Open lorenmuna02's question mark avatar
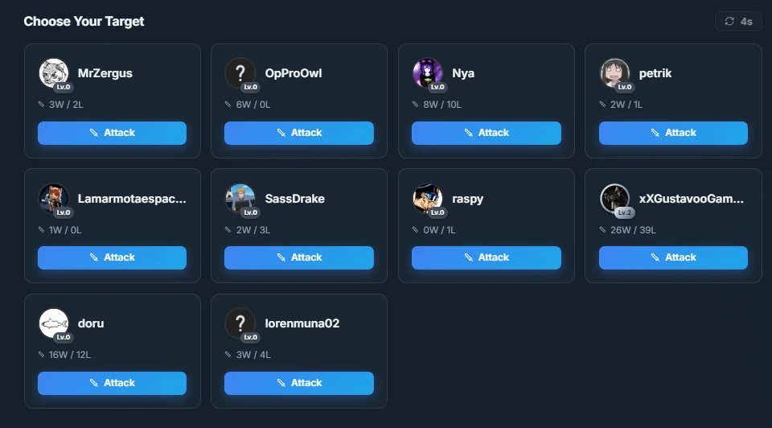Screen dimensions: 772x428 [x=240, y=323]
